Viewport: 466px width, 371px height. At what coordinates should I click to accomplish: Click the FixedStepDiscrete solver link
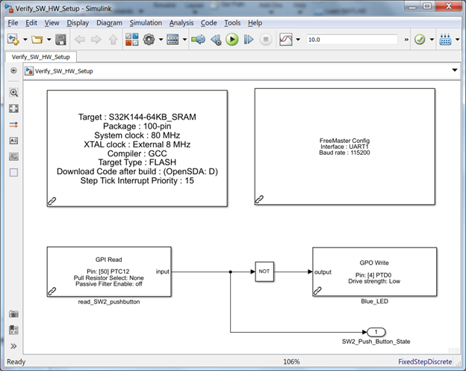click(425, 362)
